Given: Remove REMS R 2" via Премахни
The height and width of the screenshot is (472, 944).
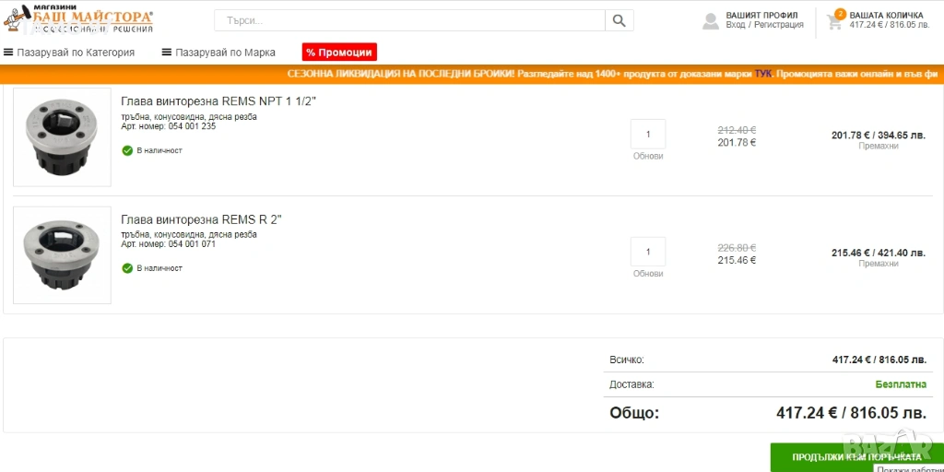Looking at the screenshot, I should tap(879, 264).
